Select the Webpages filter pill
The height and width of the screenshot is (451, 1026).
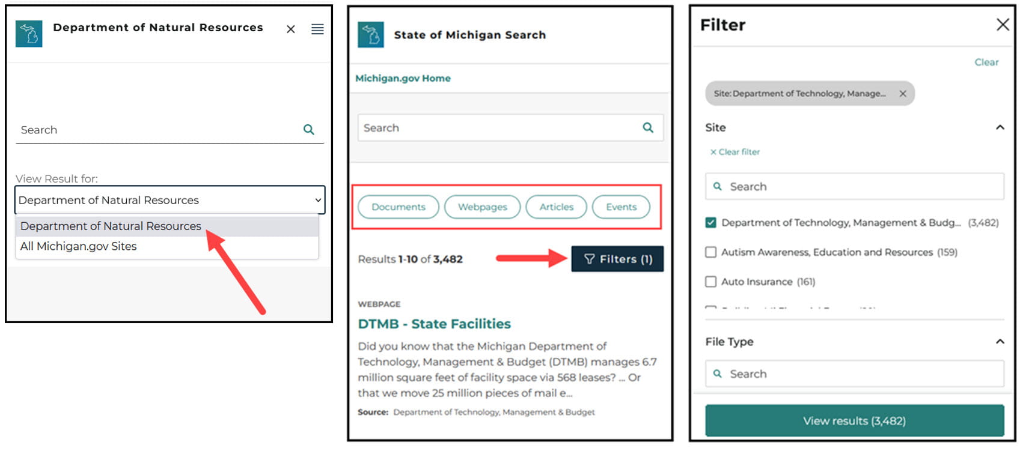pyautogui.click(x=483, y=207)
